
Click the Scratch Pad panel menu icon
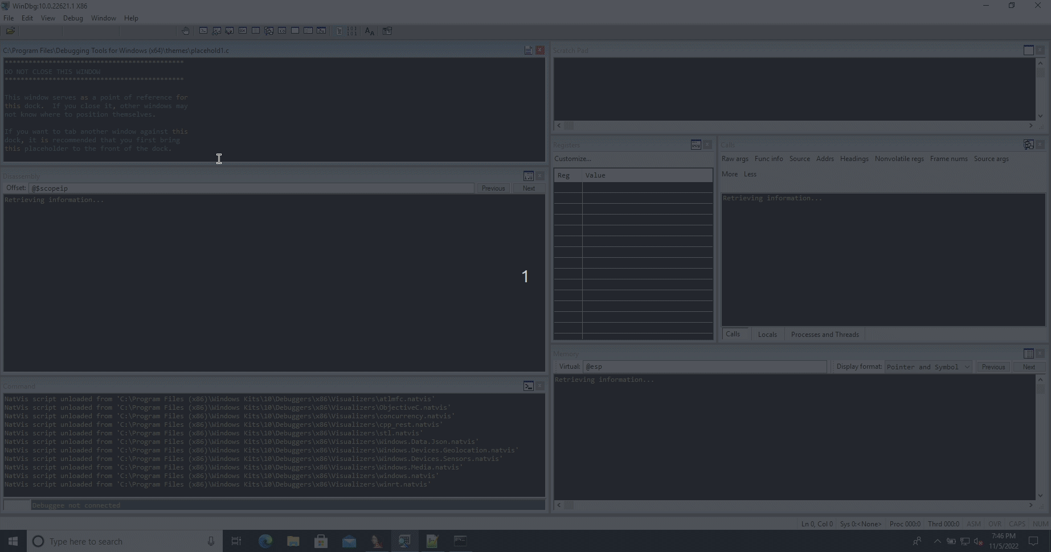[1029, 51]
